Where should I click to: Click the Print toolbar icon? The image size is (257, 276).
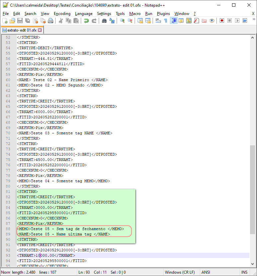tap(51, 21)
